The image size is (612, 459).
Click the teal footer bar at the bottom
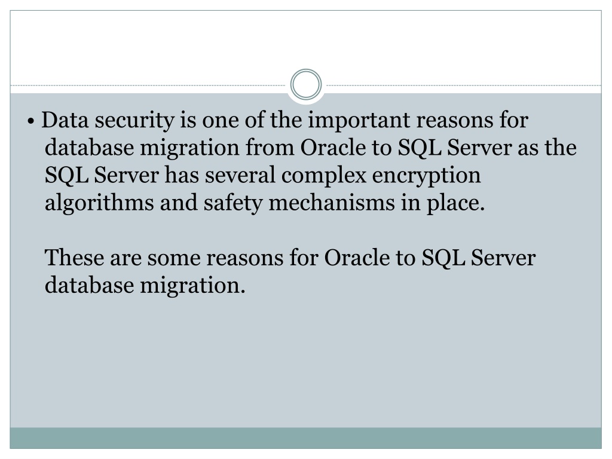click(305, 438)
